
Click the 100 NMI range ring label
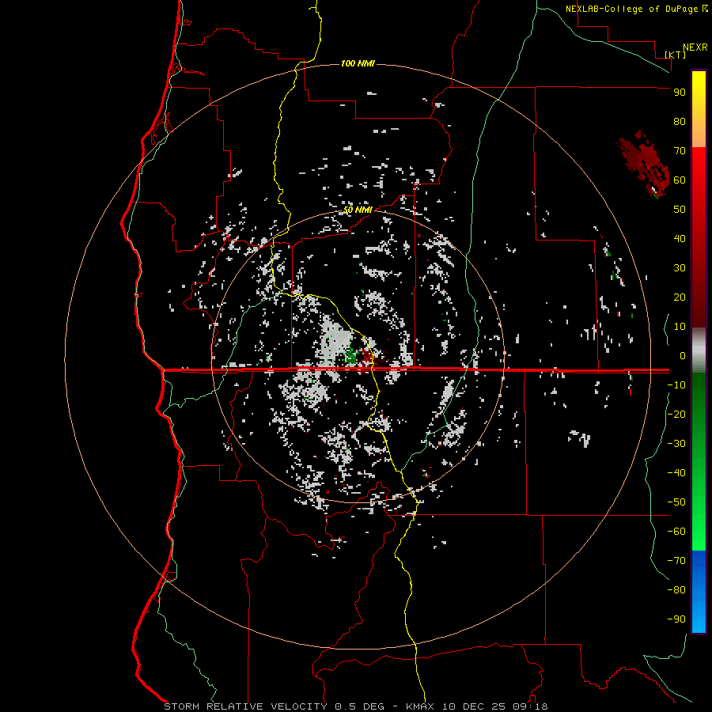pyautogui.click(x=358, y=63)
